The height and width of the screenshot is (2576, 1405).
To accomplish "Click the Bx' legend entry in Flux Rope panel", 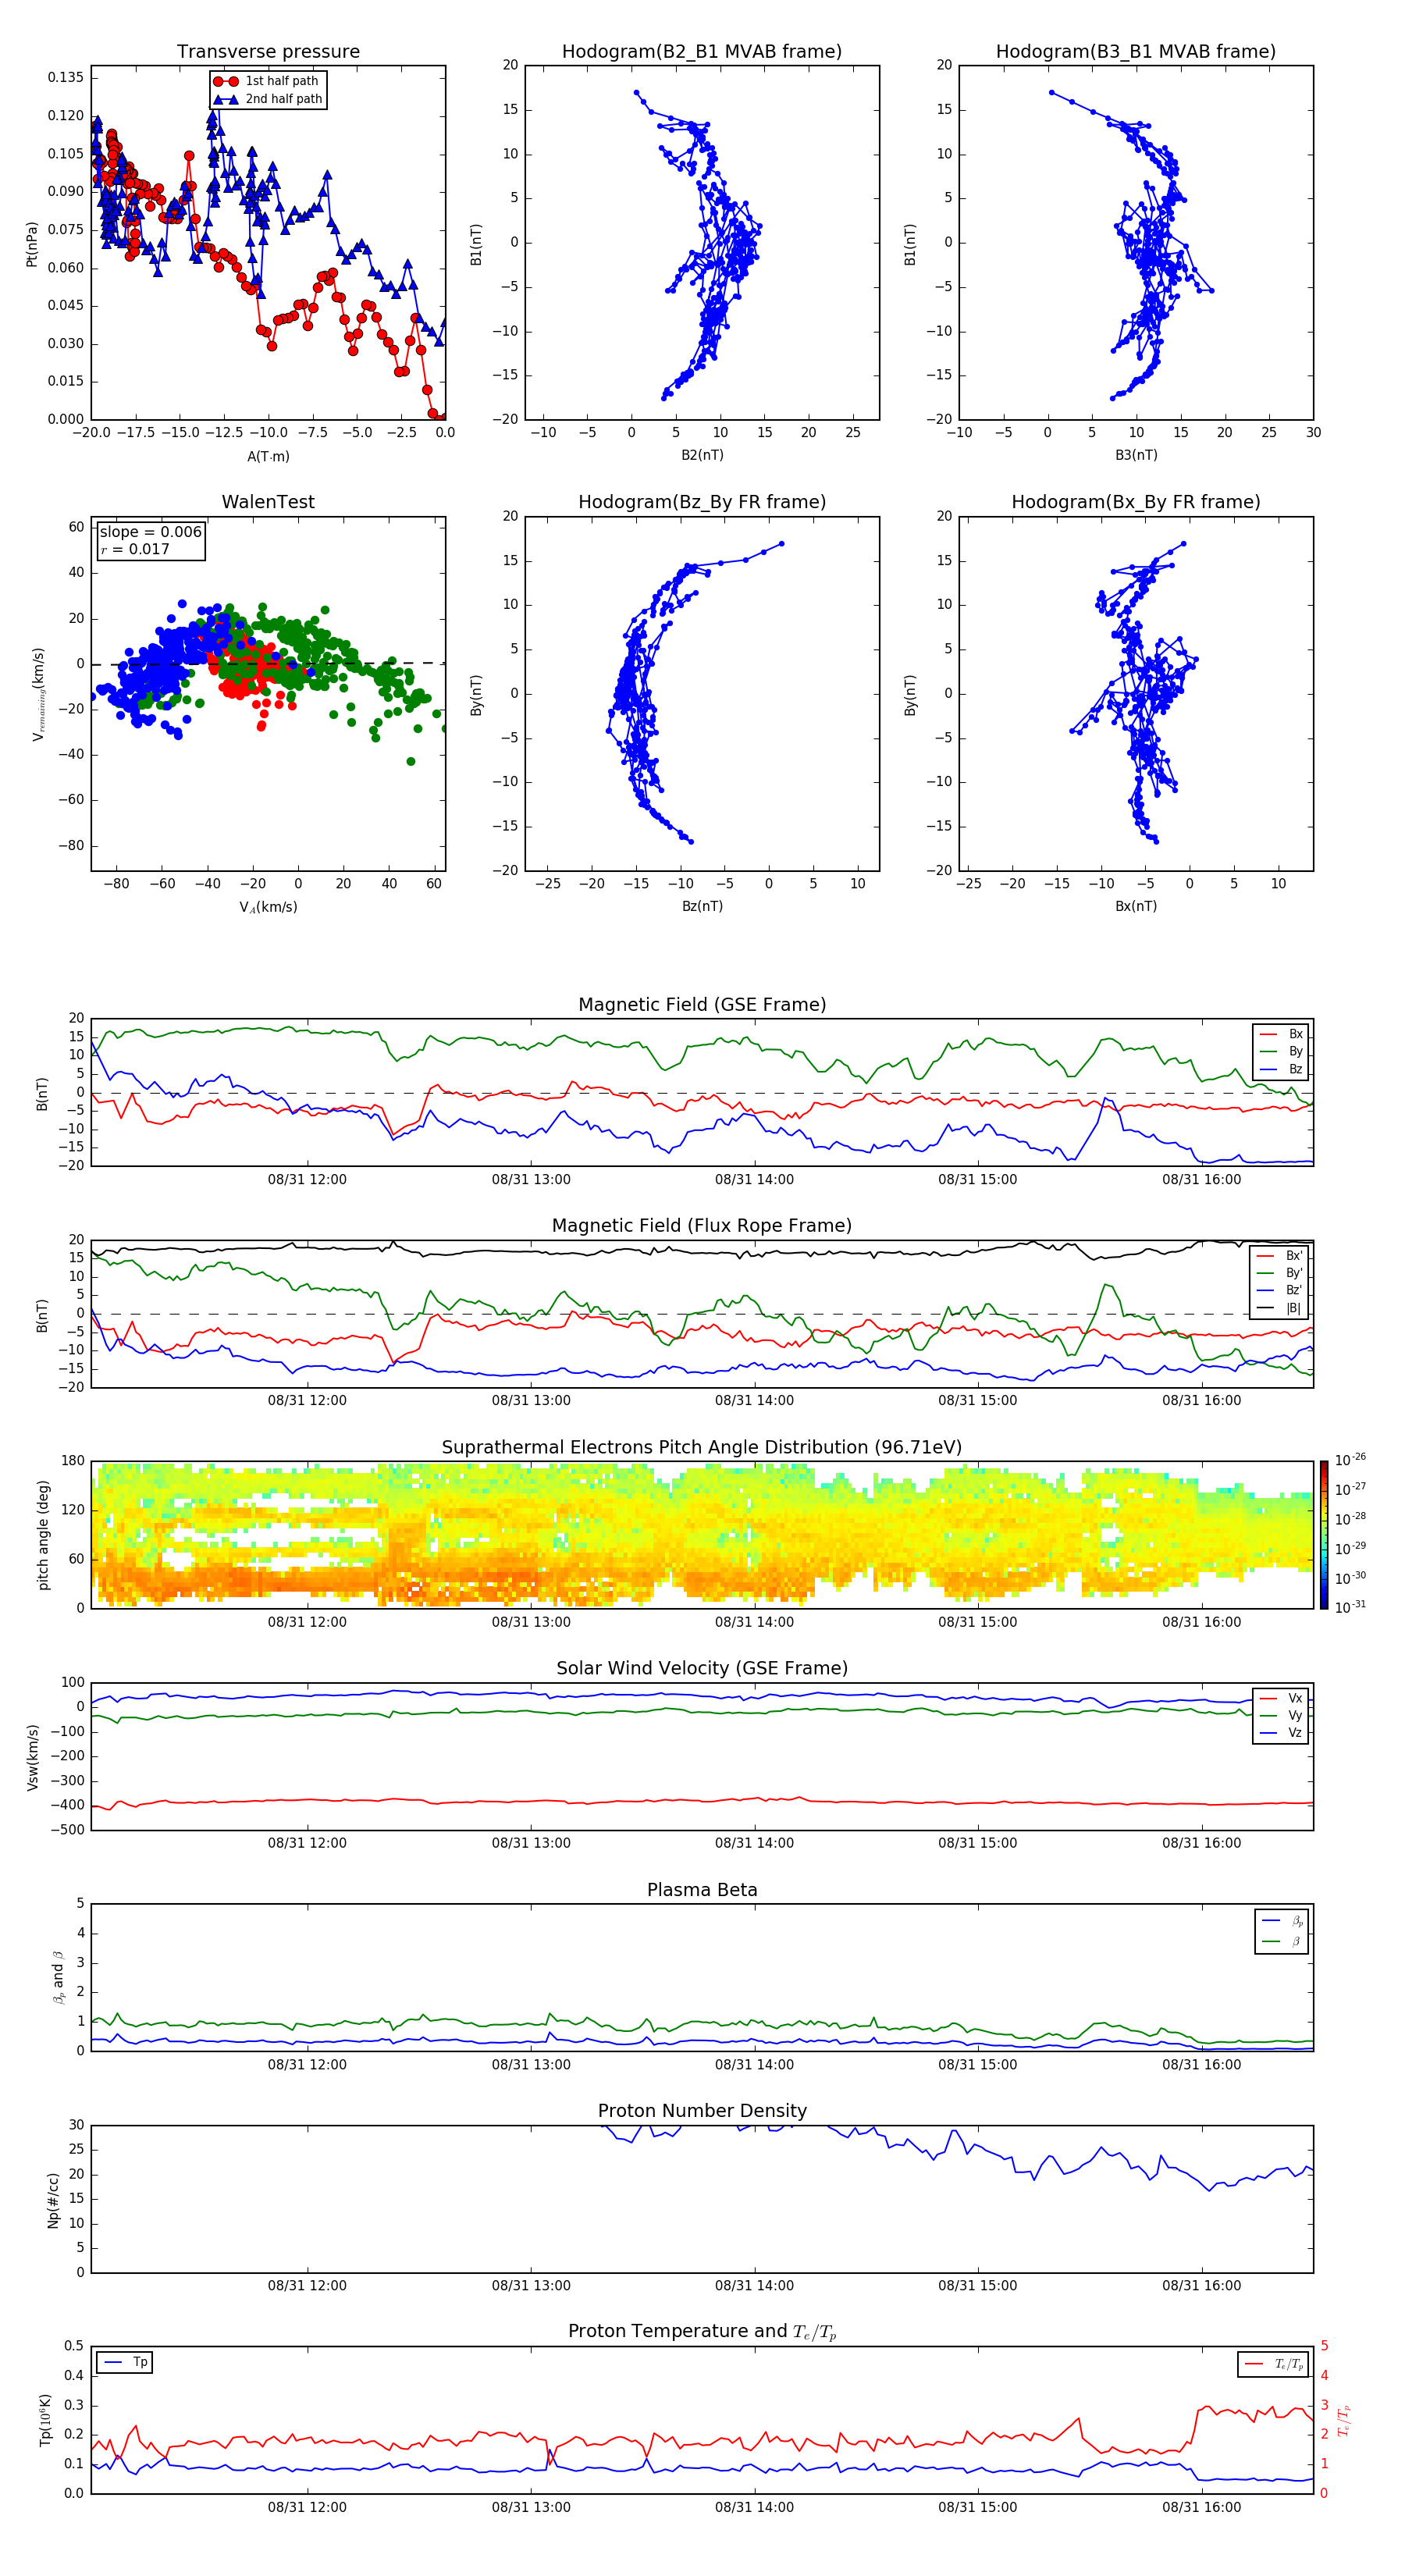I will (x=1280, y=1256).
